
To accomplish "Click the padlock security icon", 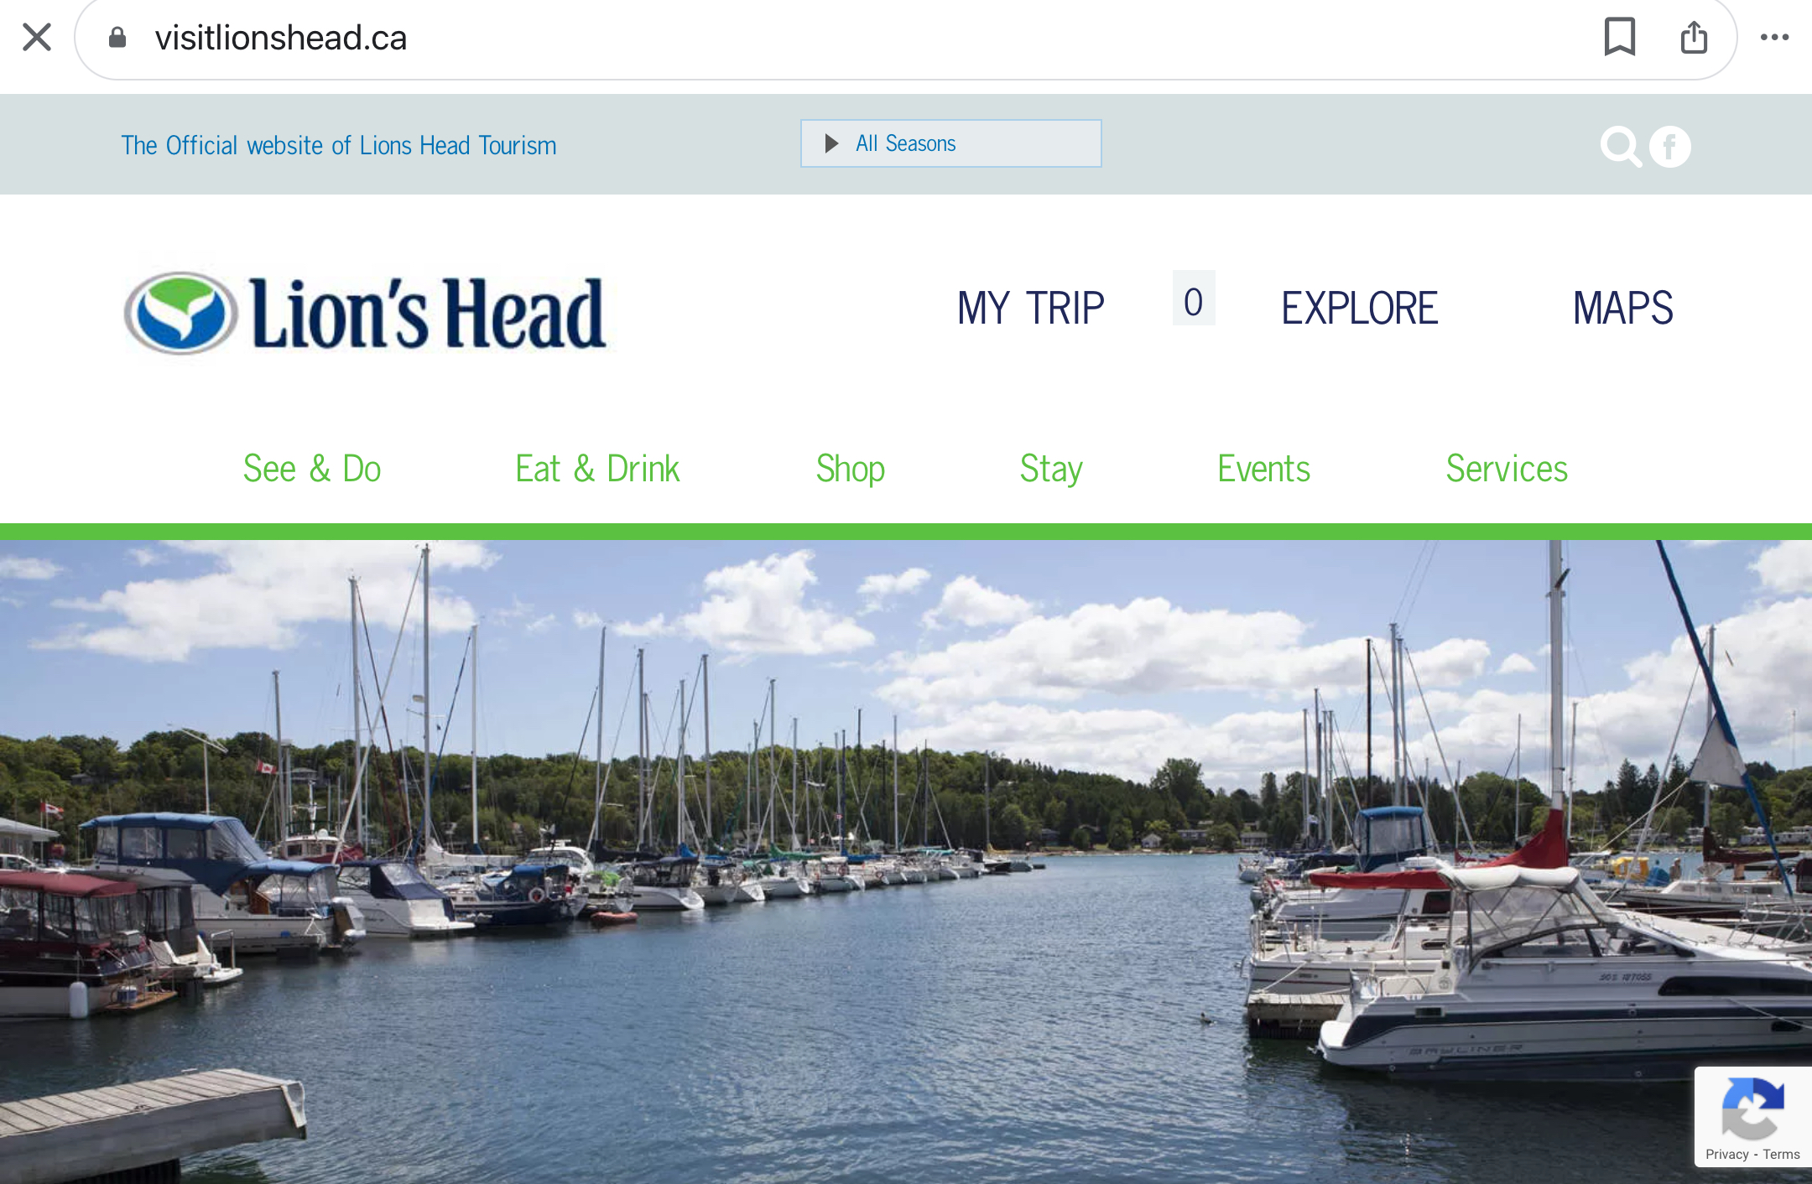I will tap(117, 37).
